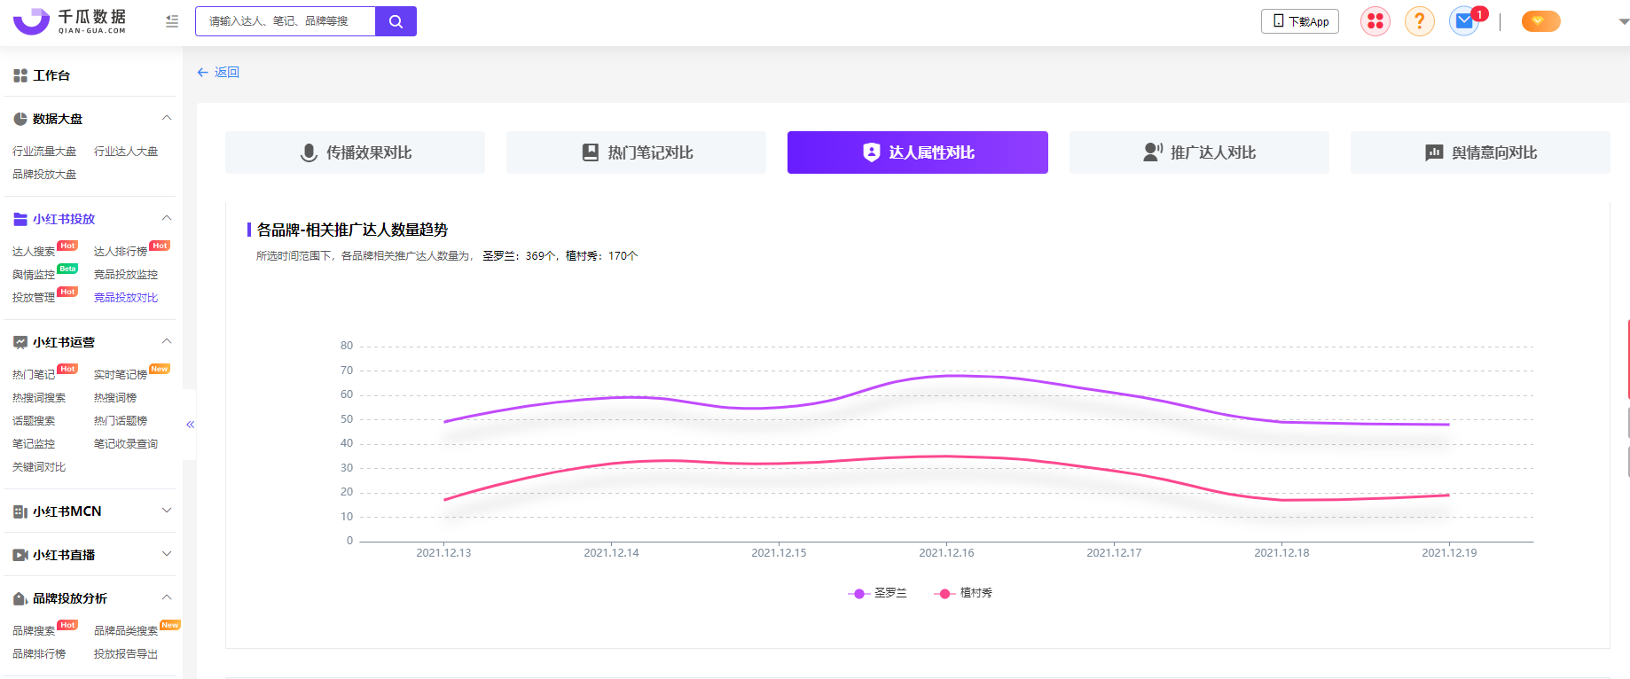Viewport: 1630px width, 679px height.
Task: Collapse the 数据大盘 section chevron
Action: click(x=167, y=119)
